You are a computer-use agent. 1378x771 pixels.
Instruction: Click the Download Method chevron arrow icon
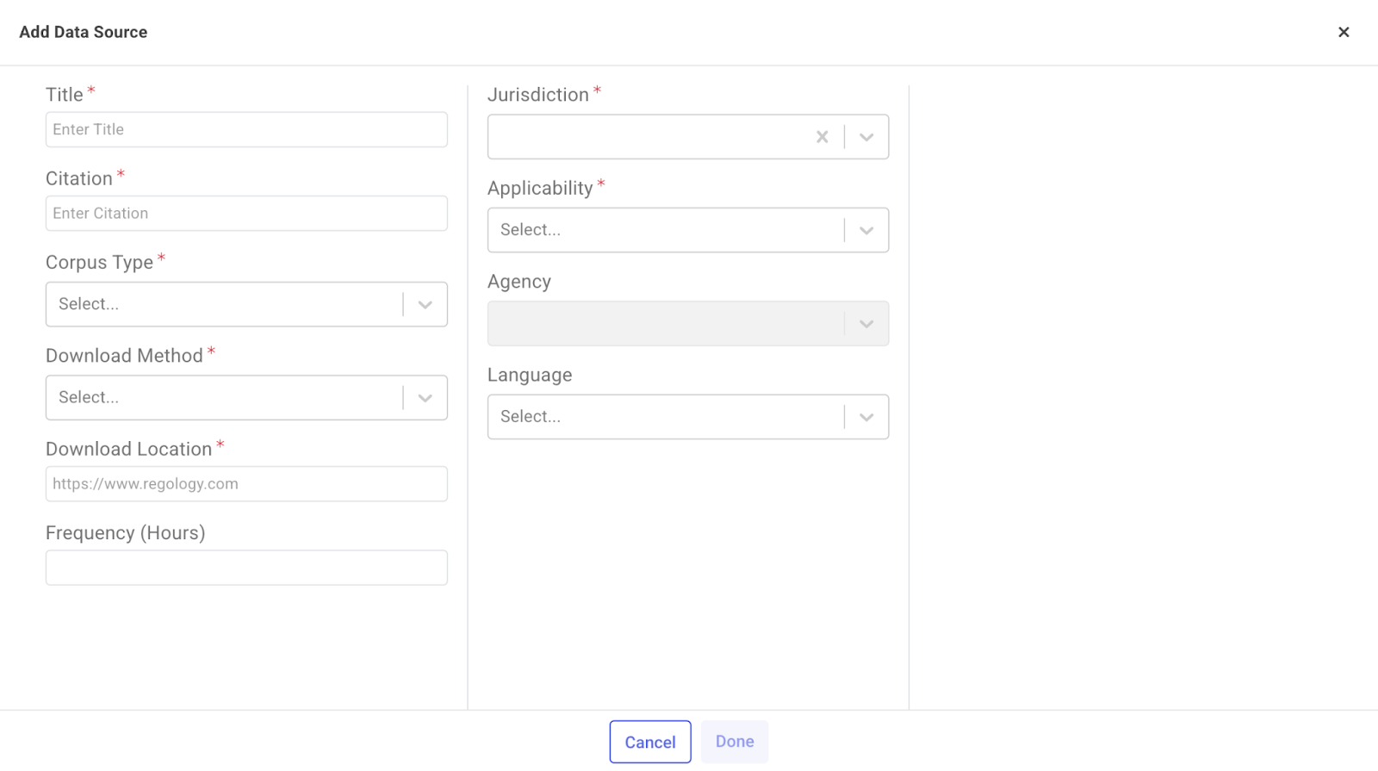coord(425,398)
